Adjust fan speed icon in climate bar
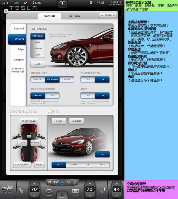178x199 pixels. (x=49, y=182)
